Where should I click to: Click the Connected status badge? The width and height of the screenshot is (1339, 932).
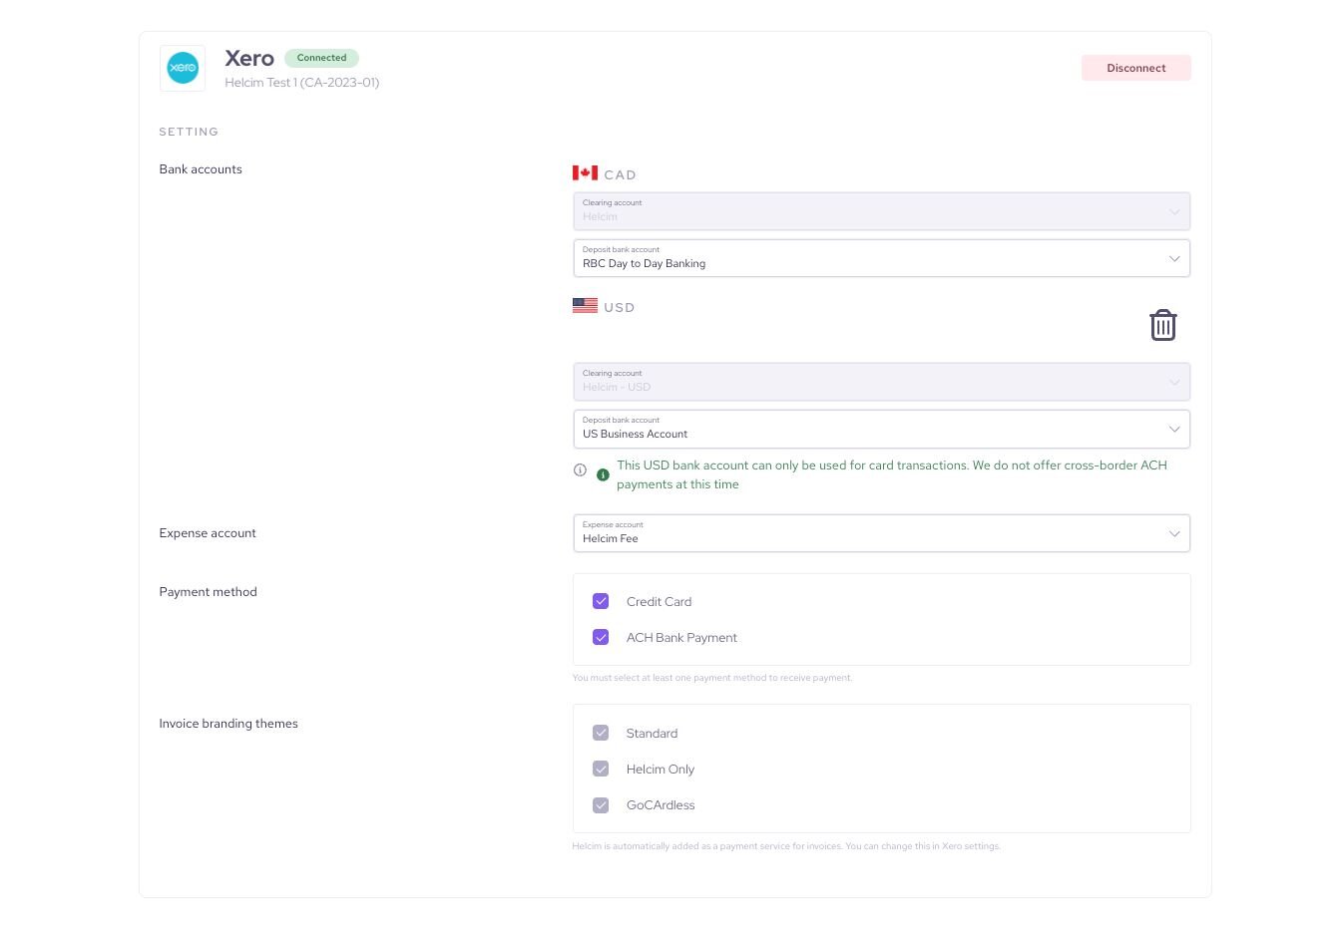(321, 58)
